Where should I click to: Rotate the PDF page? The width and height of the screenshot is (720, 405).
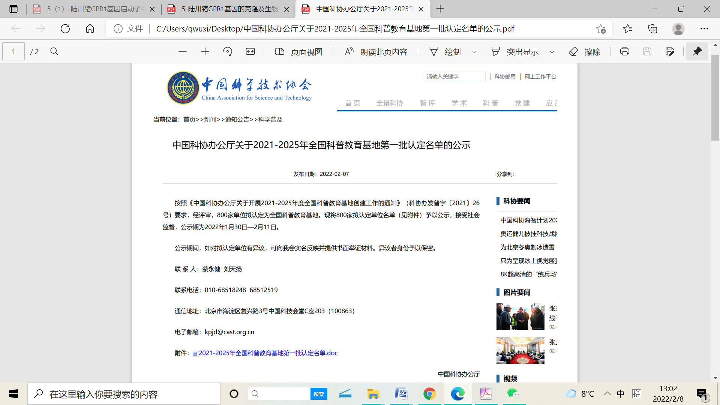(x=228, y=52)
